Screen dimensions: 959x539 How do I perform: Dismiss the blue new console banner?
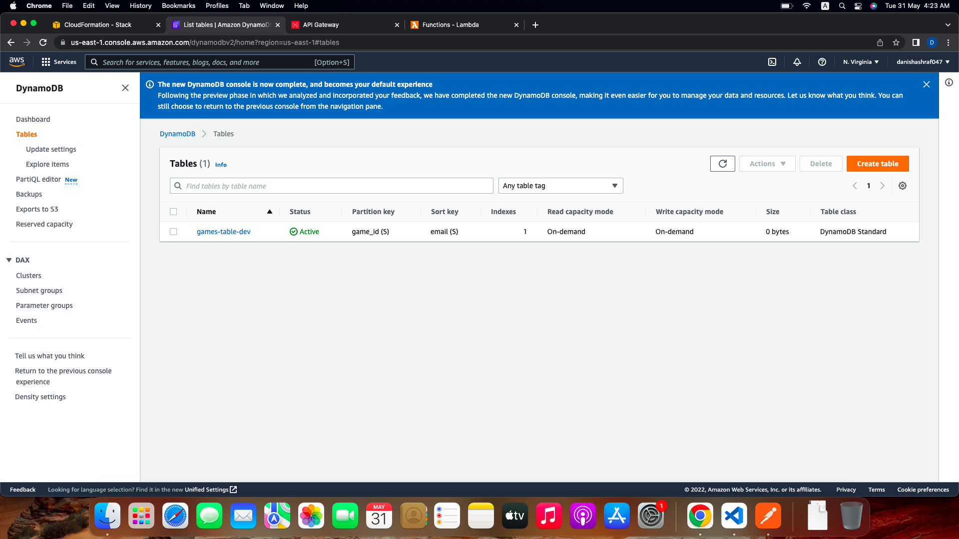pos(927,84)
